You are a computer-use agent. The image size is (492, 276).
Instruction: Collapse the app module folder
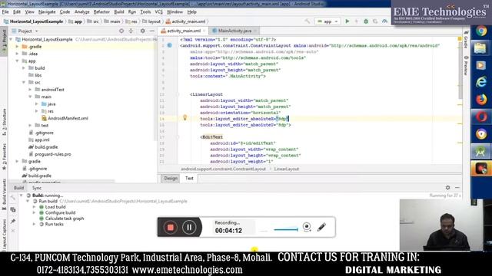click(18, 61)
